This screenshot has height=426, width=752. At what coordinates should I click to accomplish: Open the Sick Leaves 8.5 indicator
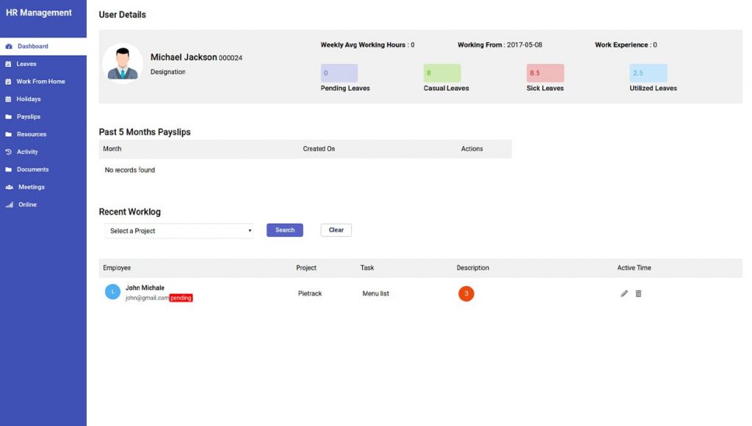pos(544,73)
